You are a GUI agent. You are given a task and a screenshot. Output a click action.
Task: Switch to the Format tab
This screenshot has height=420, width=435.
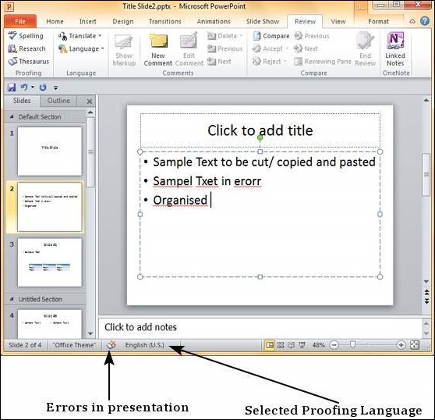point(378,21)
